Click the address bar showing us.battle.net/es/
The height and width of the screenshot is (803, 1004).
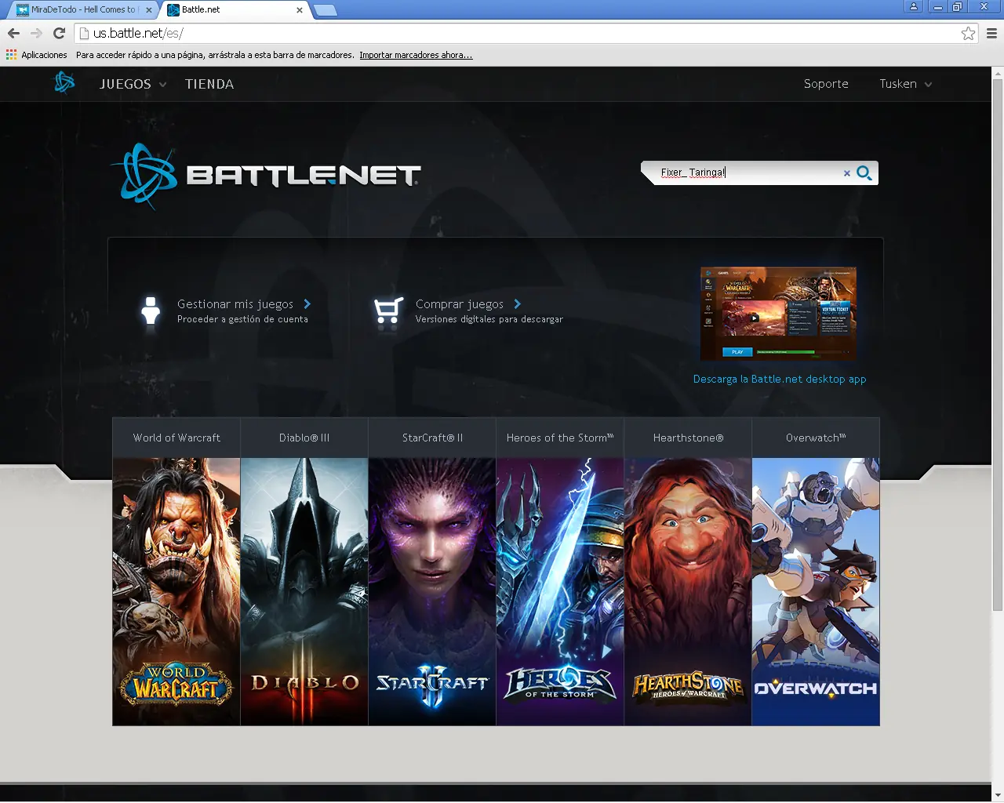click(518, 33)
